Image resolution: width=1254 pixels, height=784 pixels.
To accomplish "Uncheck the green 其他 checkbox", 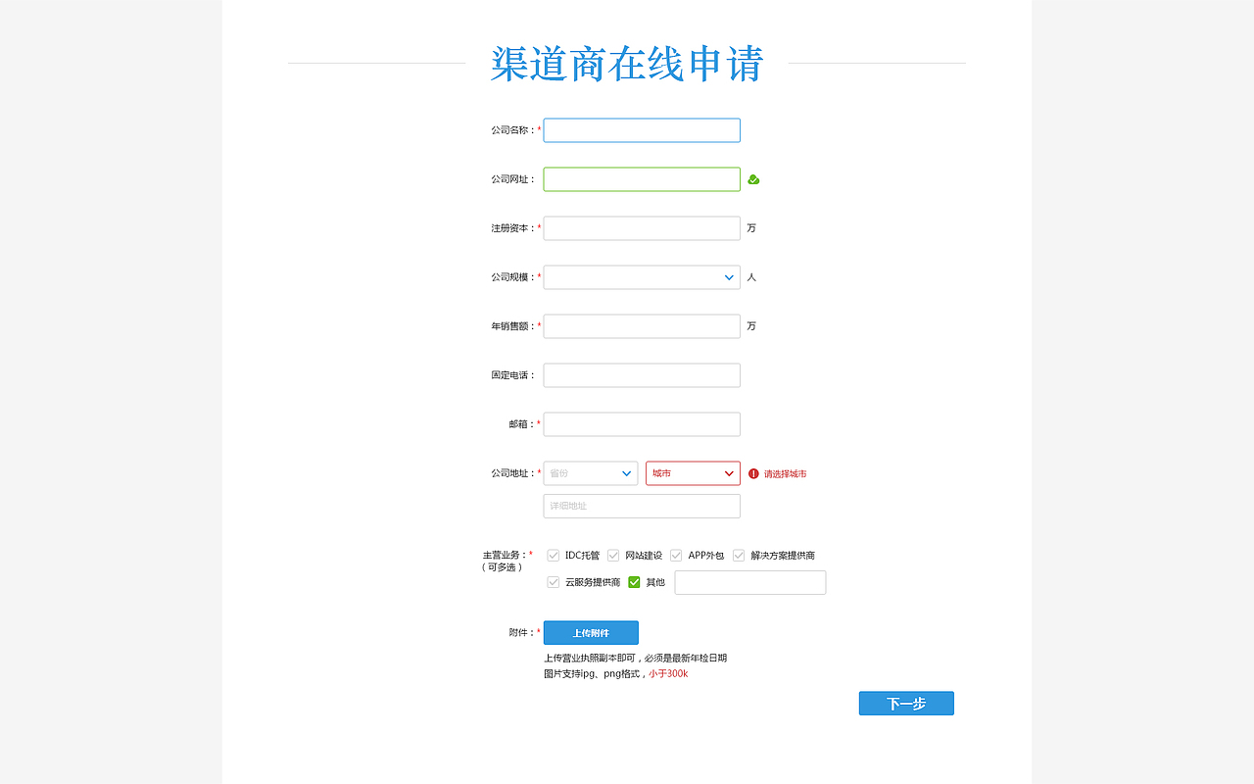I will pos(634,582).
